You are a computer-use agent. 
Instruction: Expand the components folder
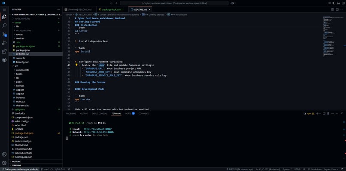35,70
